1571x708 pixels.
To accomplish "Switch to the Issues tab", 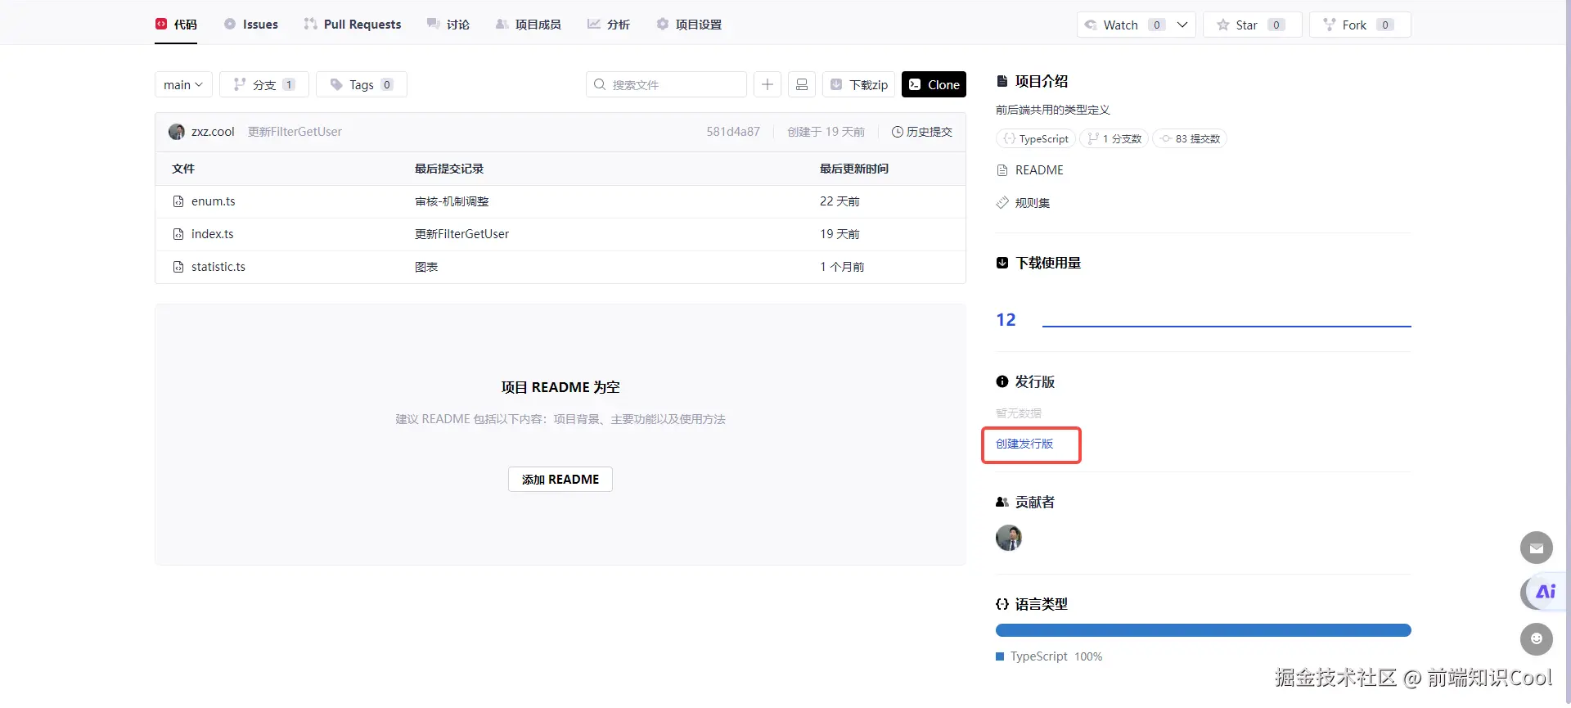I will pos(251,25).
